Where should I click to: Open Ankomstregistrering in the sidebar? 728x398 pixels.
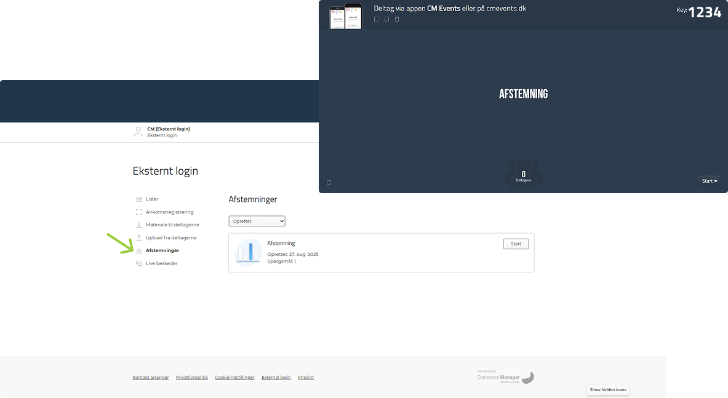point(165,212)
